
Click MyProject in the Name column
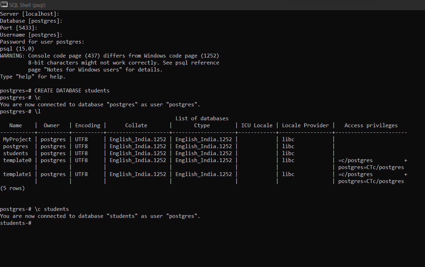[17, 139]
